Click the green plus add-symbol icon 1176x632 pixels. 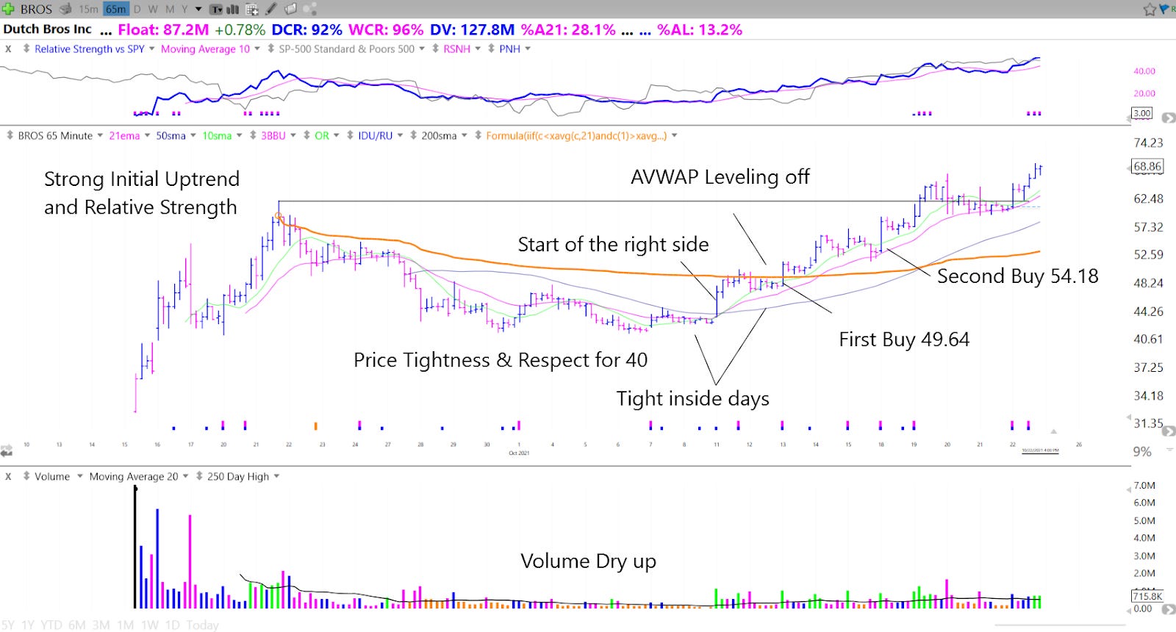pyautogui.click(x=8, y=9)
